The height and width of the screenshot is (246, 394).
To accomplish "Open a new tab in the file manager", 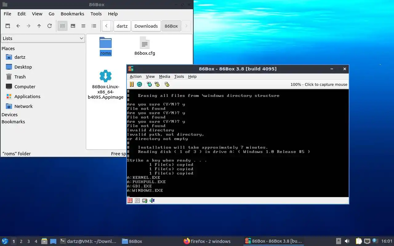I will [8, 26].
